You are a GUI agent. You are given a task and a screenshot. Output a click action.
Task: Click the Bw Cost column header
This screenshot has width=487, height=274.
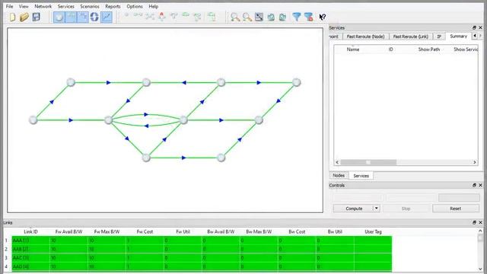pos(297,231)
